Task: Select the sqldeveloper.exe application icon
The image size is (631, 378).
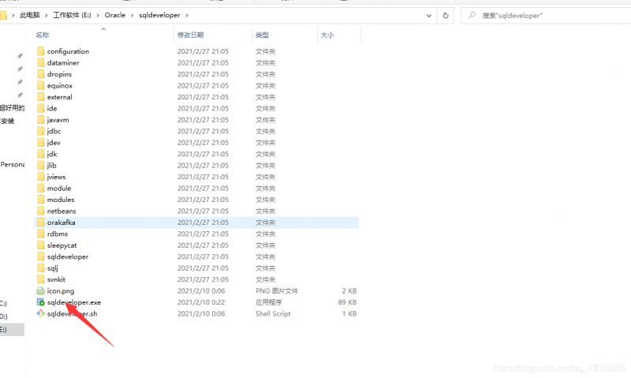Action: click(x=41, y=302)
